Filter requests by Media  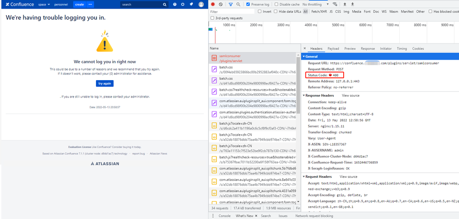pyautogui.click(x=357, y=11)
